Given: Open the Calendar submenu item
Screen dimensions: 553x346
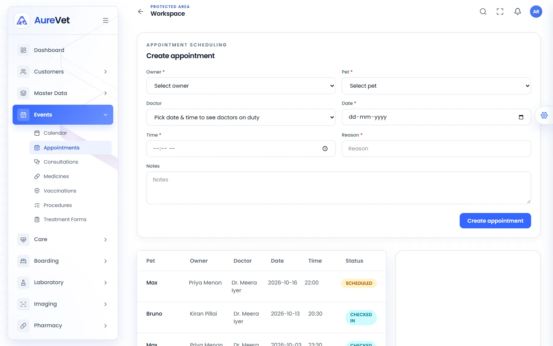Looking at the screenshot, I should [71, 133].
